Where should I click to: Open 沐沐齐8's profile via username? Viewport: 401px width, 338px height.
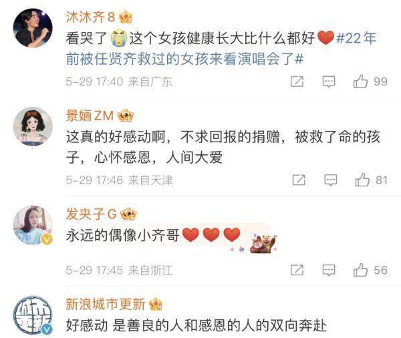pyautogui.click(x=90, y=17)
